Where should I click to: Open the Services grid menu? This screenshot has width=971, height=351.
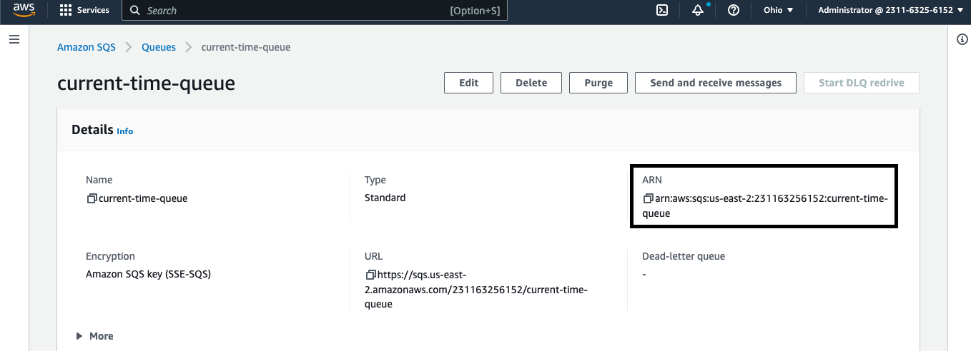[x=84, y=10]
